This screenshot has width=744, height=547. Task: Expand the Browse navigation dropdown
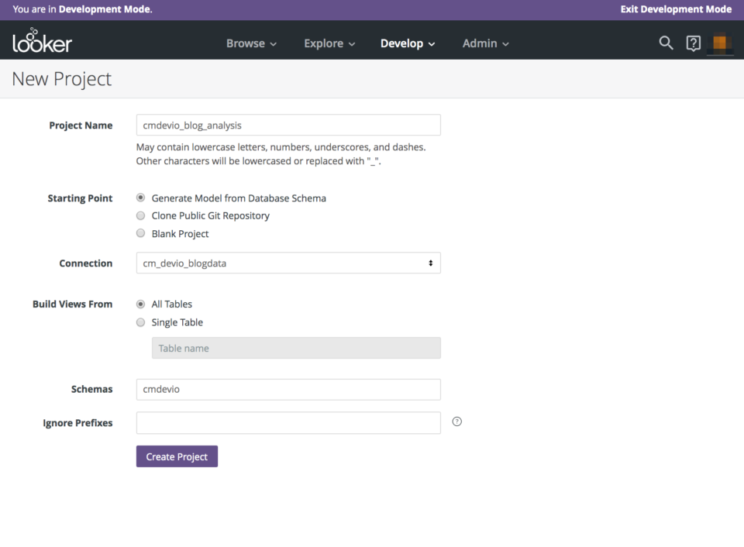pos(251,43)
